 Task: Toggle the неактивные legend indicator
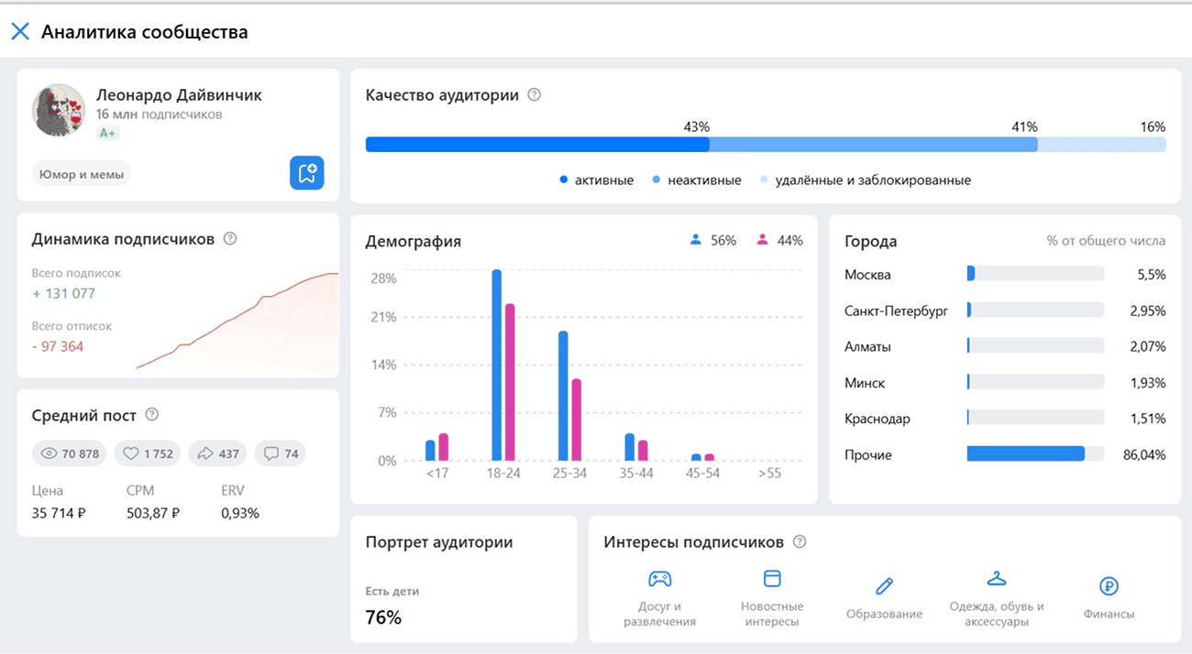(656, 180)
